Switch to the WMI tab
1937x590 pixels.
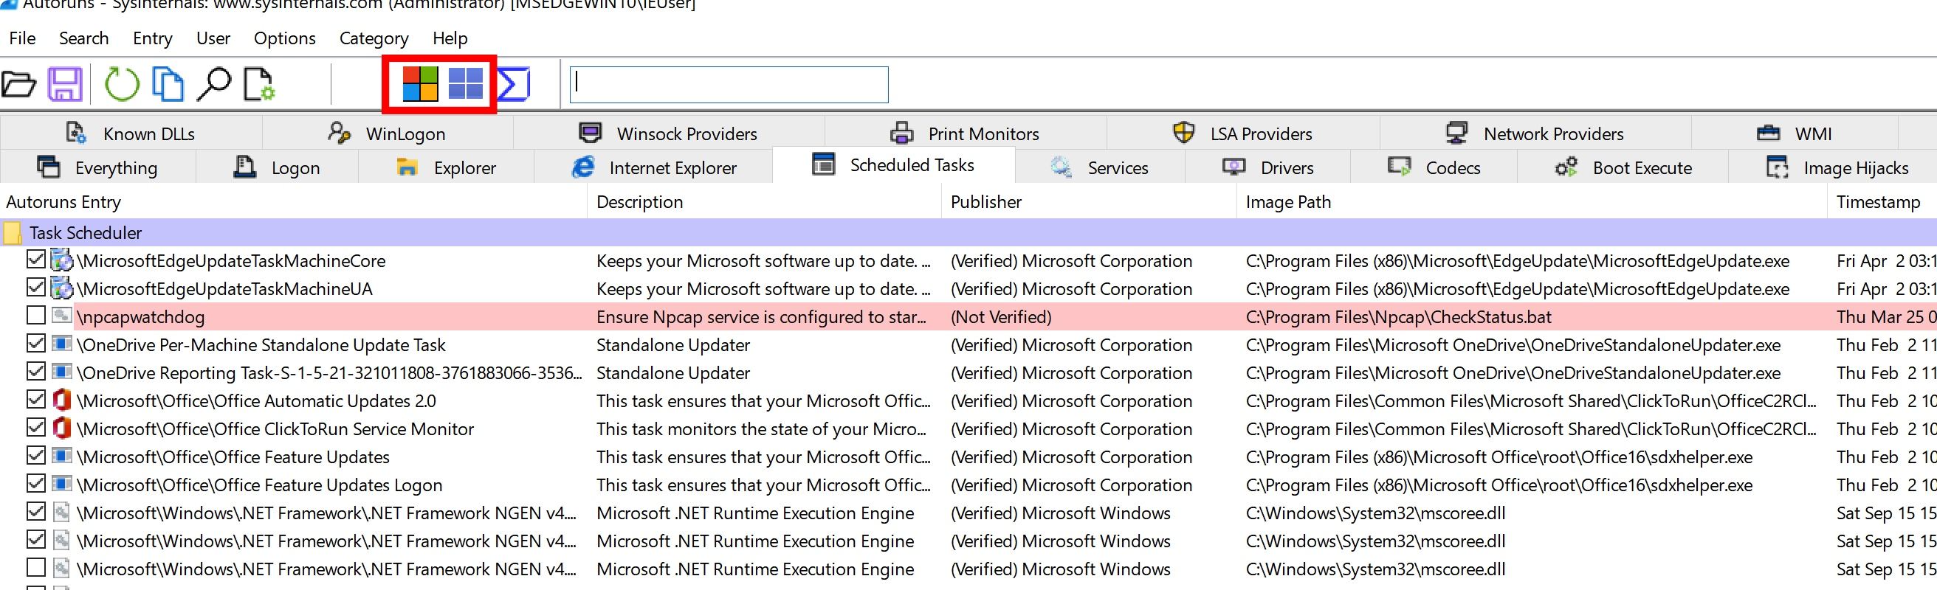[1795, 133]
